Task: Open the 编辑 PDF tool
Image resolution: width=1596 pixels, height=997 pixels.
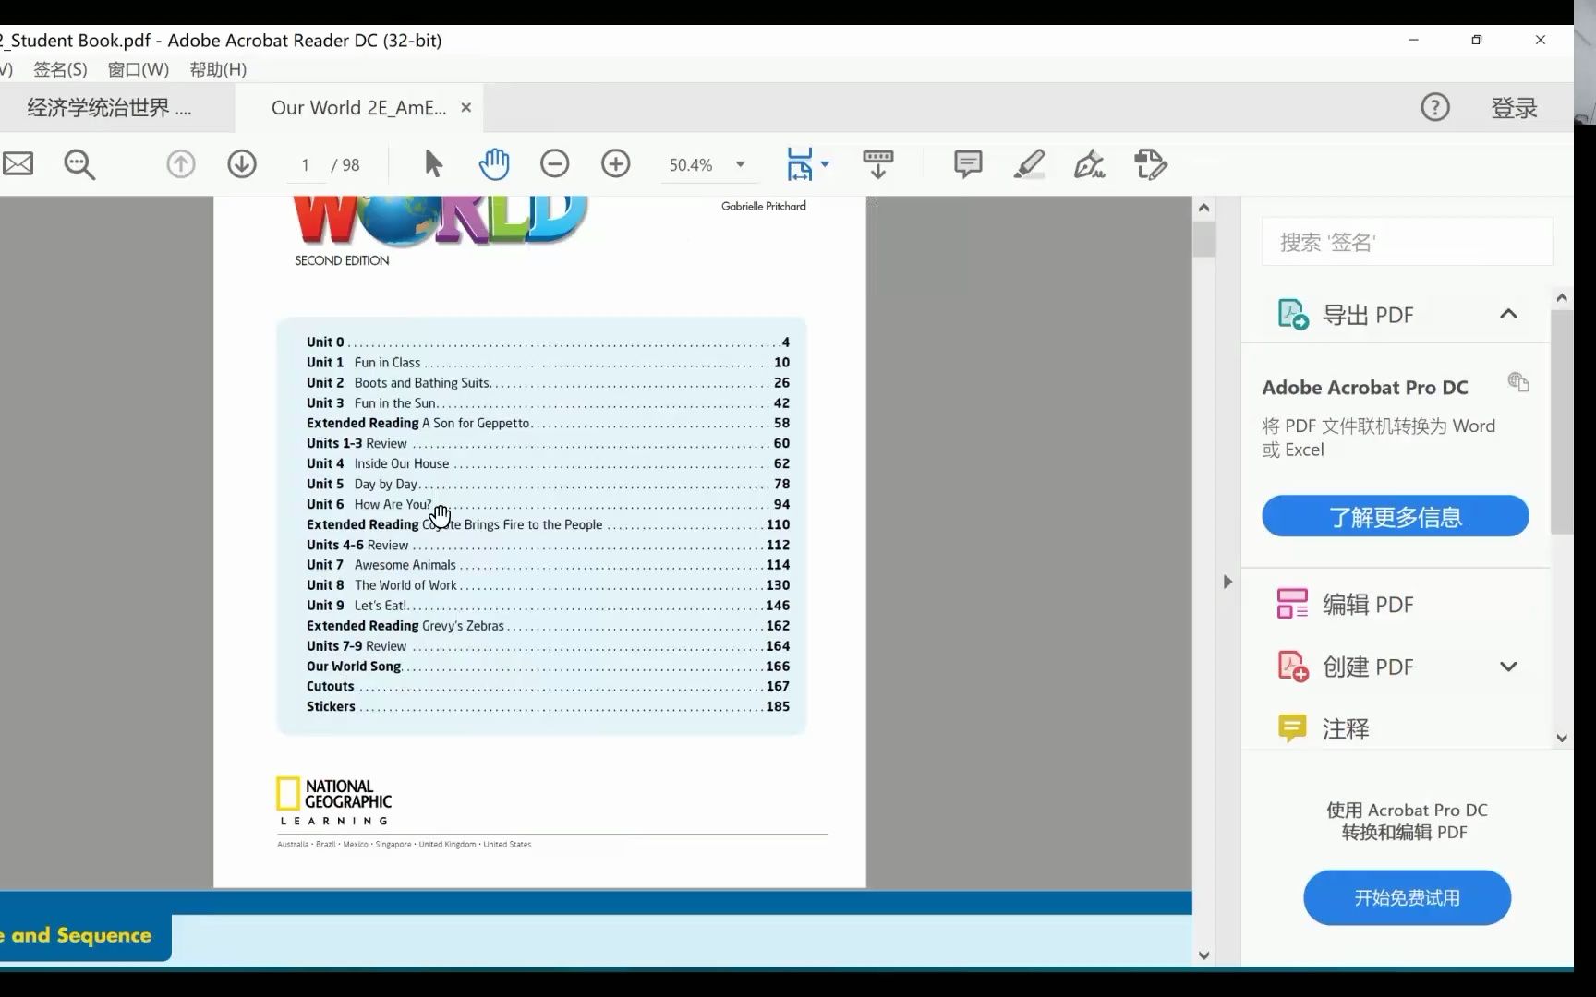Action: coord(1345,604)
